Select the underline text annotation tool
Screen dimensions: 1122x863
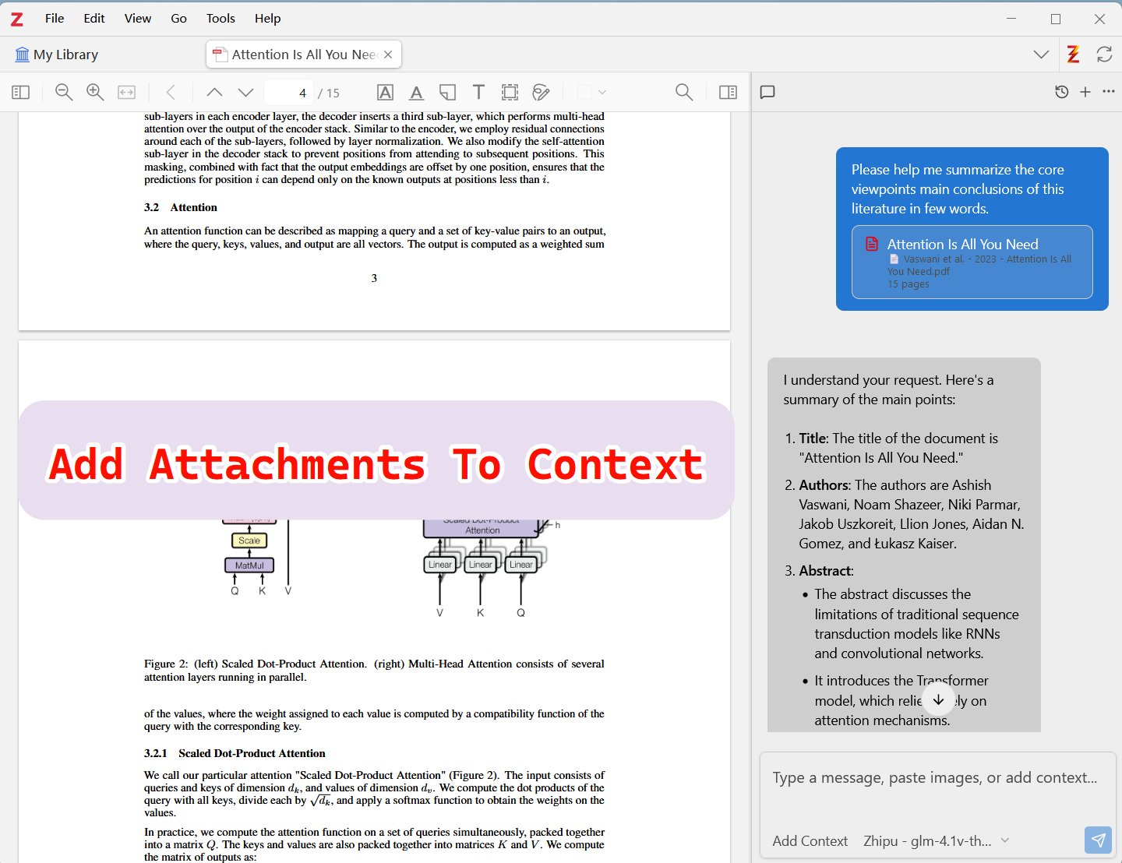[x=416, y=92]
